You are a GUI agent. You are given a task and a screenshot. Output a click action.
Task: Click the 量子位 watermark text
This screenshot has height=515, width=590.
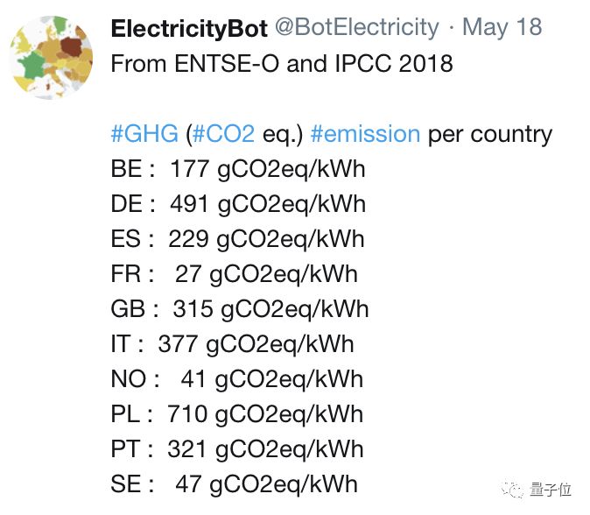click(x=552, y=490)
